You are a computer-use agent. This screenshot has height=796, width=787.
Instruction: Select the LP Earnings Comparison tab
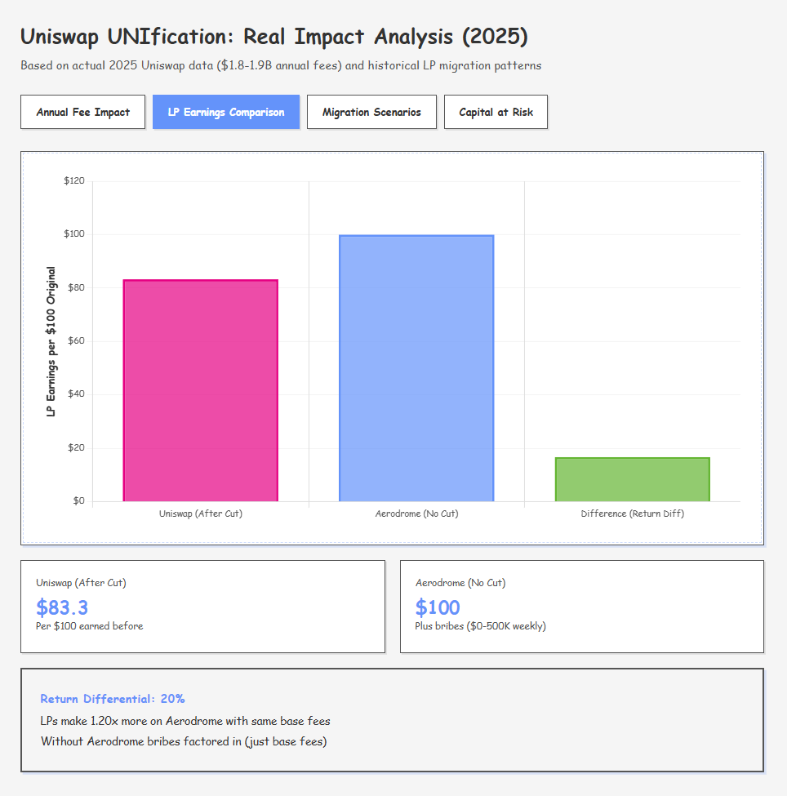[x=226, y=112]
